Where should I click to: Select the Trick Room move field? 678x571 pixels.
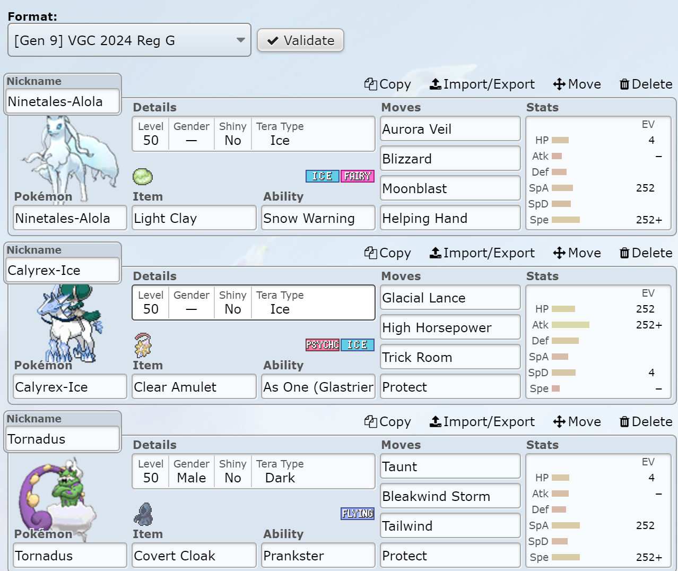click(450, 357)
